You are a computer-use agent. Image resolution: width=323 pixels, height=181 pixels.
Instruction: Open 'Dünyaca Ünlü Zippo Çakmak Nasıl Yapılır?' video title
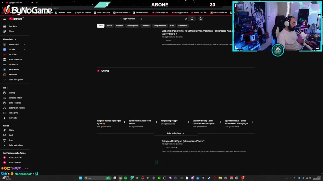coord(183,141)
